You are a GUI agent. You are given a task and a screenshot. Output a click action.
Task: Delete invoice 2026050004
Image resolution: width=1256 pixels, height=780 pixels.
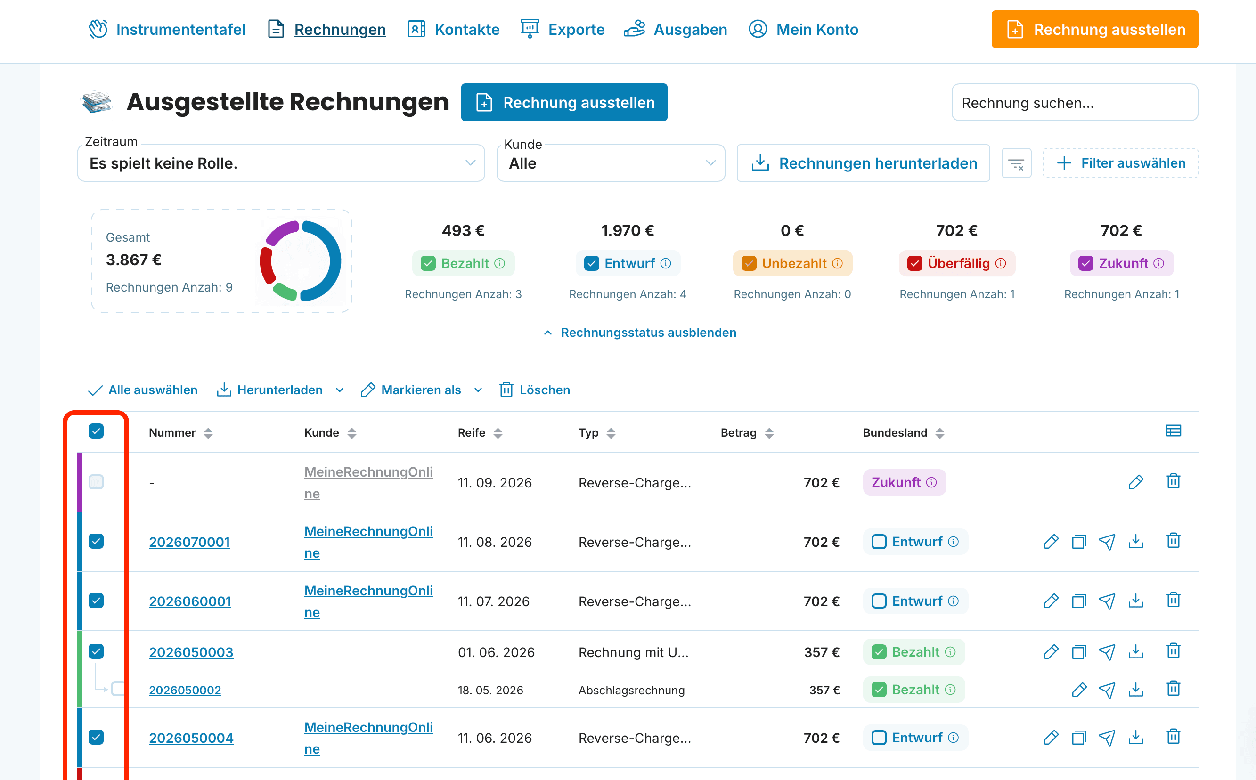click(x=1174, y=737)
